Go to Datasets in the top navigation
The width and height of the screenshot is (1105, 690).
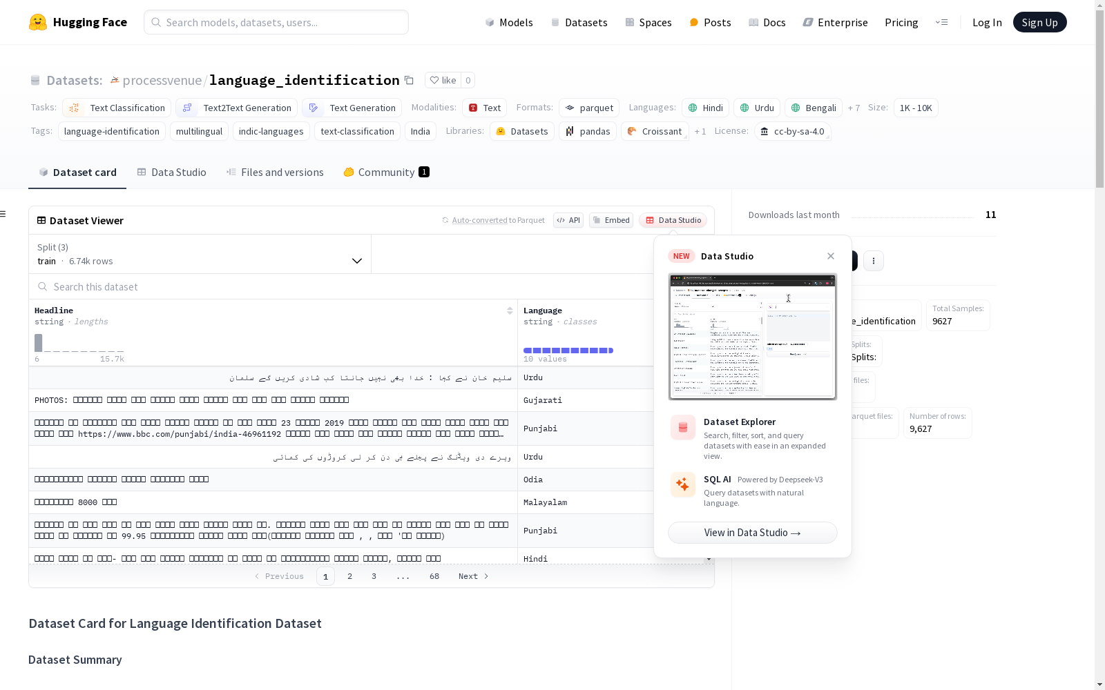click(579, 22)
